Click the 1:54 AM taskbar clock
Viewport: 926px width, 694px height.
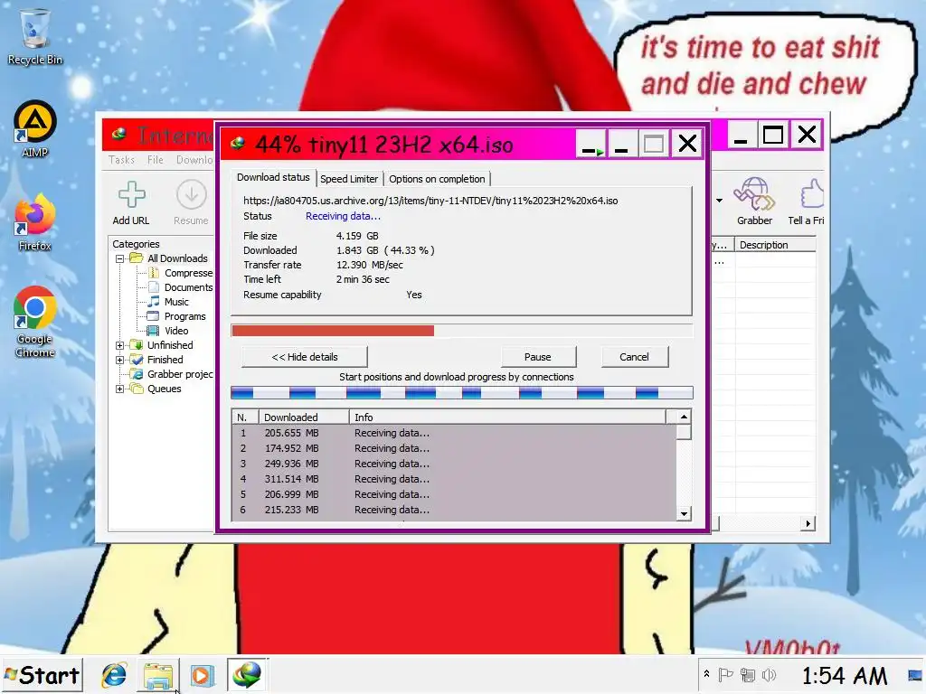coord(845,675)
